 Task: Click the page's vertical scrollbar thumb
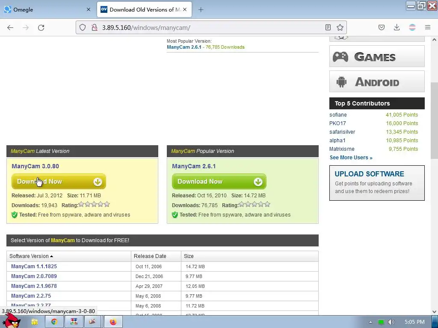point(434,120)
